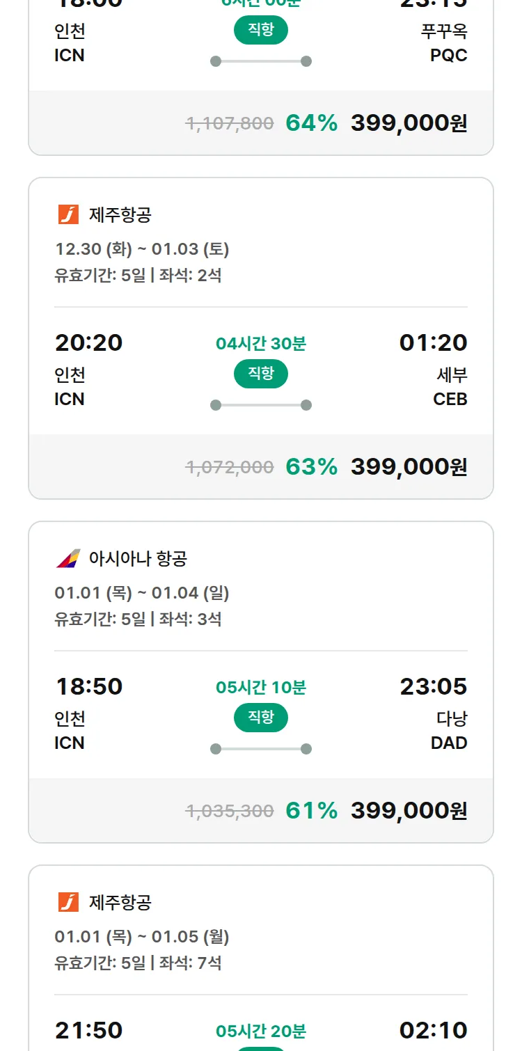The width and height of the screenshot is (522, 1051).
Task: Click the 아시아나 항공 airline name
Action: 138,558
